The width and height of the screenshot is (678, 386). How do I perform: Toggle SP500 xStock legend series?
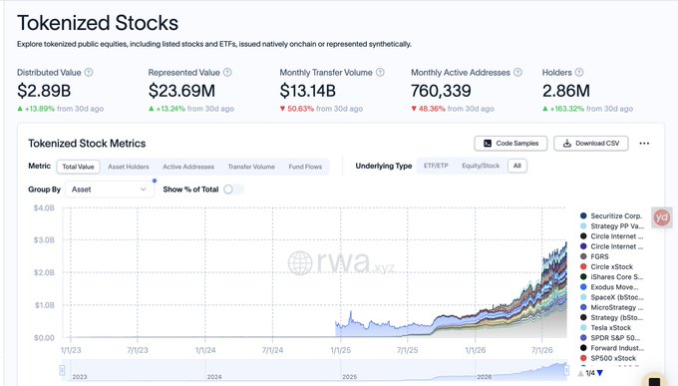pyautogui.click(x=608, y=358)
